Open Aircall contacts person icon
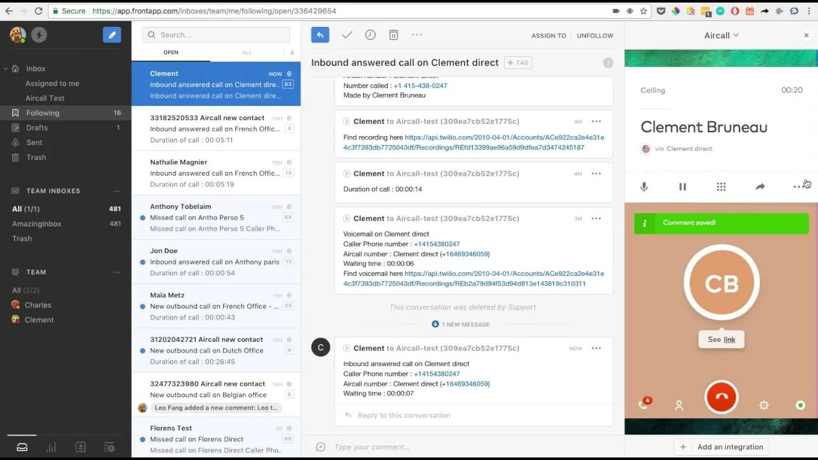Viewport: 818px width, 460px height. point(679,405)
